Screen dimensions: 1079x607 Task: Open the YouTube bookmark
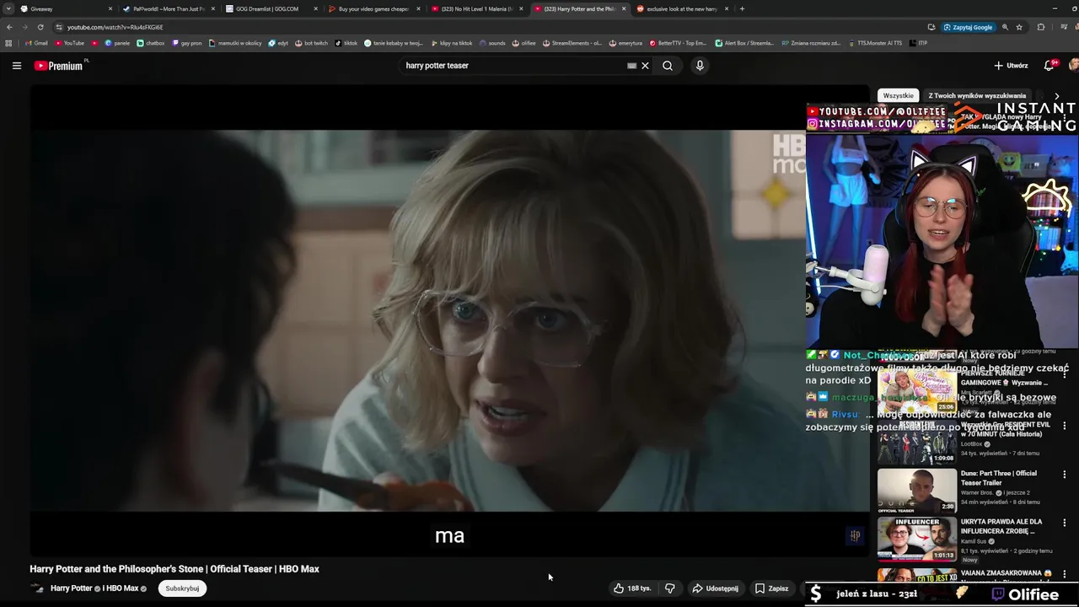[x=70, y=43]
